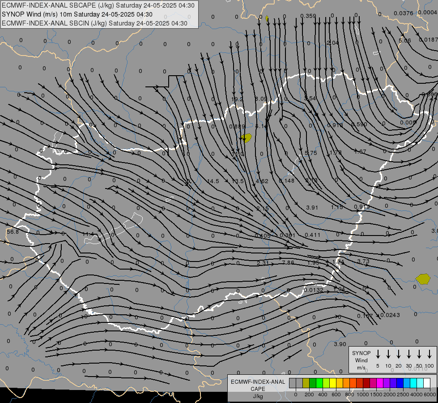Click the 2500 tick on CAPE scale
The height and width of the screenshot is (403, 438).
403,394
